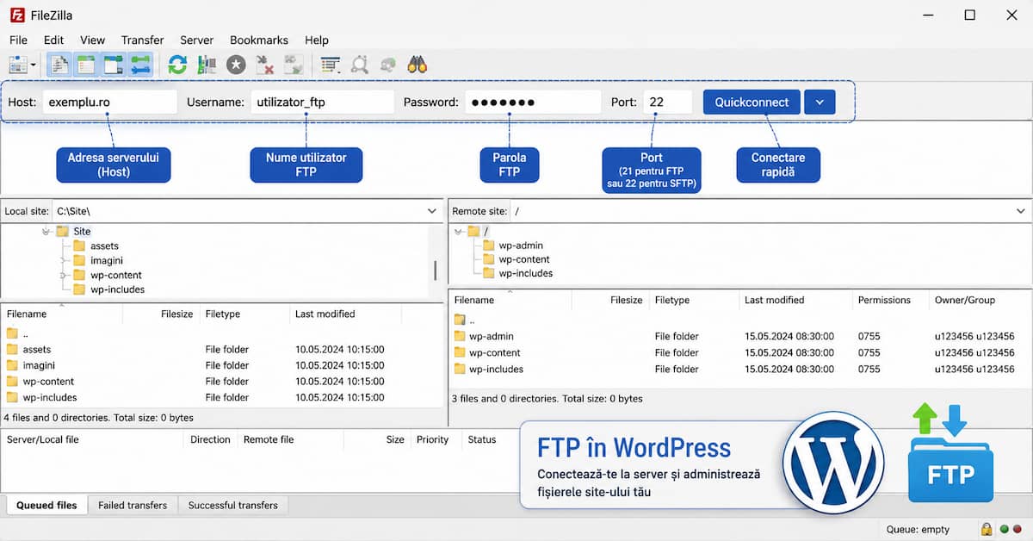Screen dimensions: 1033x541
Task: Toggle the local directory tree view
Action: pyautogui.click(x=86, y=65)
